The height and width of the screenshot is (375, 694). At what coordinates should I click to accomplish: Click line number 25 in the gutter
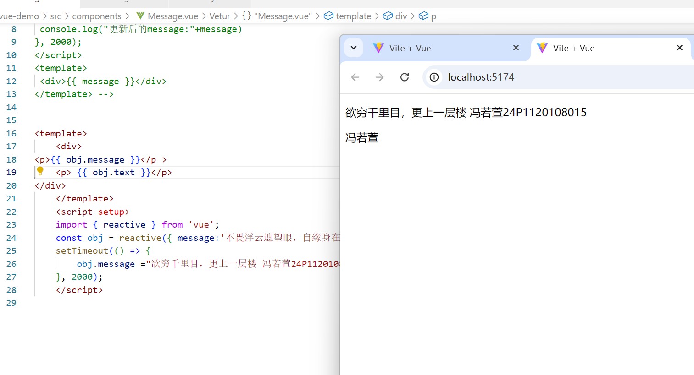(x=11, y=251)
